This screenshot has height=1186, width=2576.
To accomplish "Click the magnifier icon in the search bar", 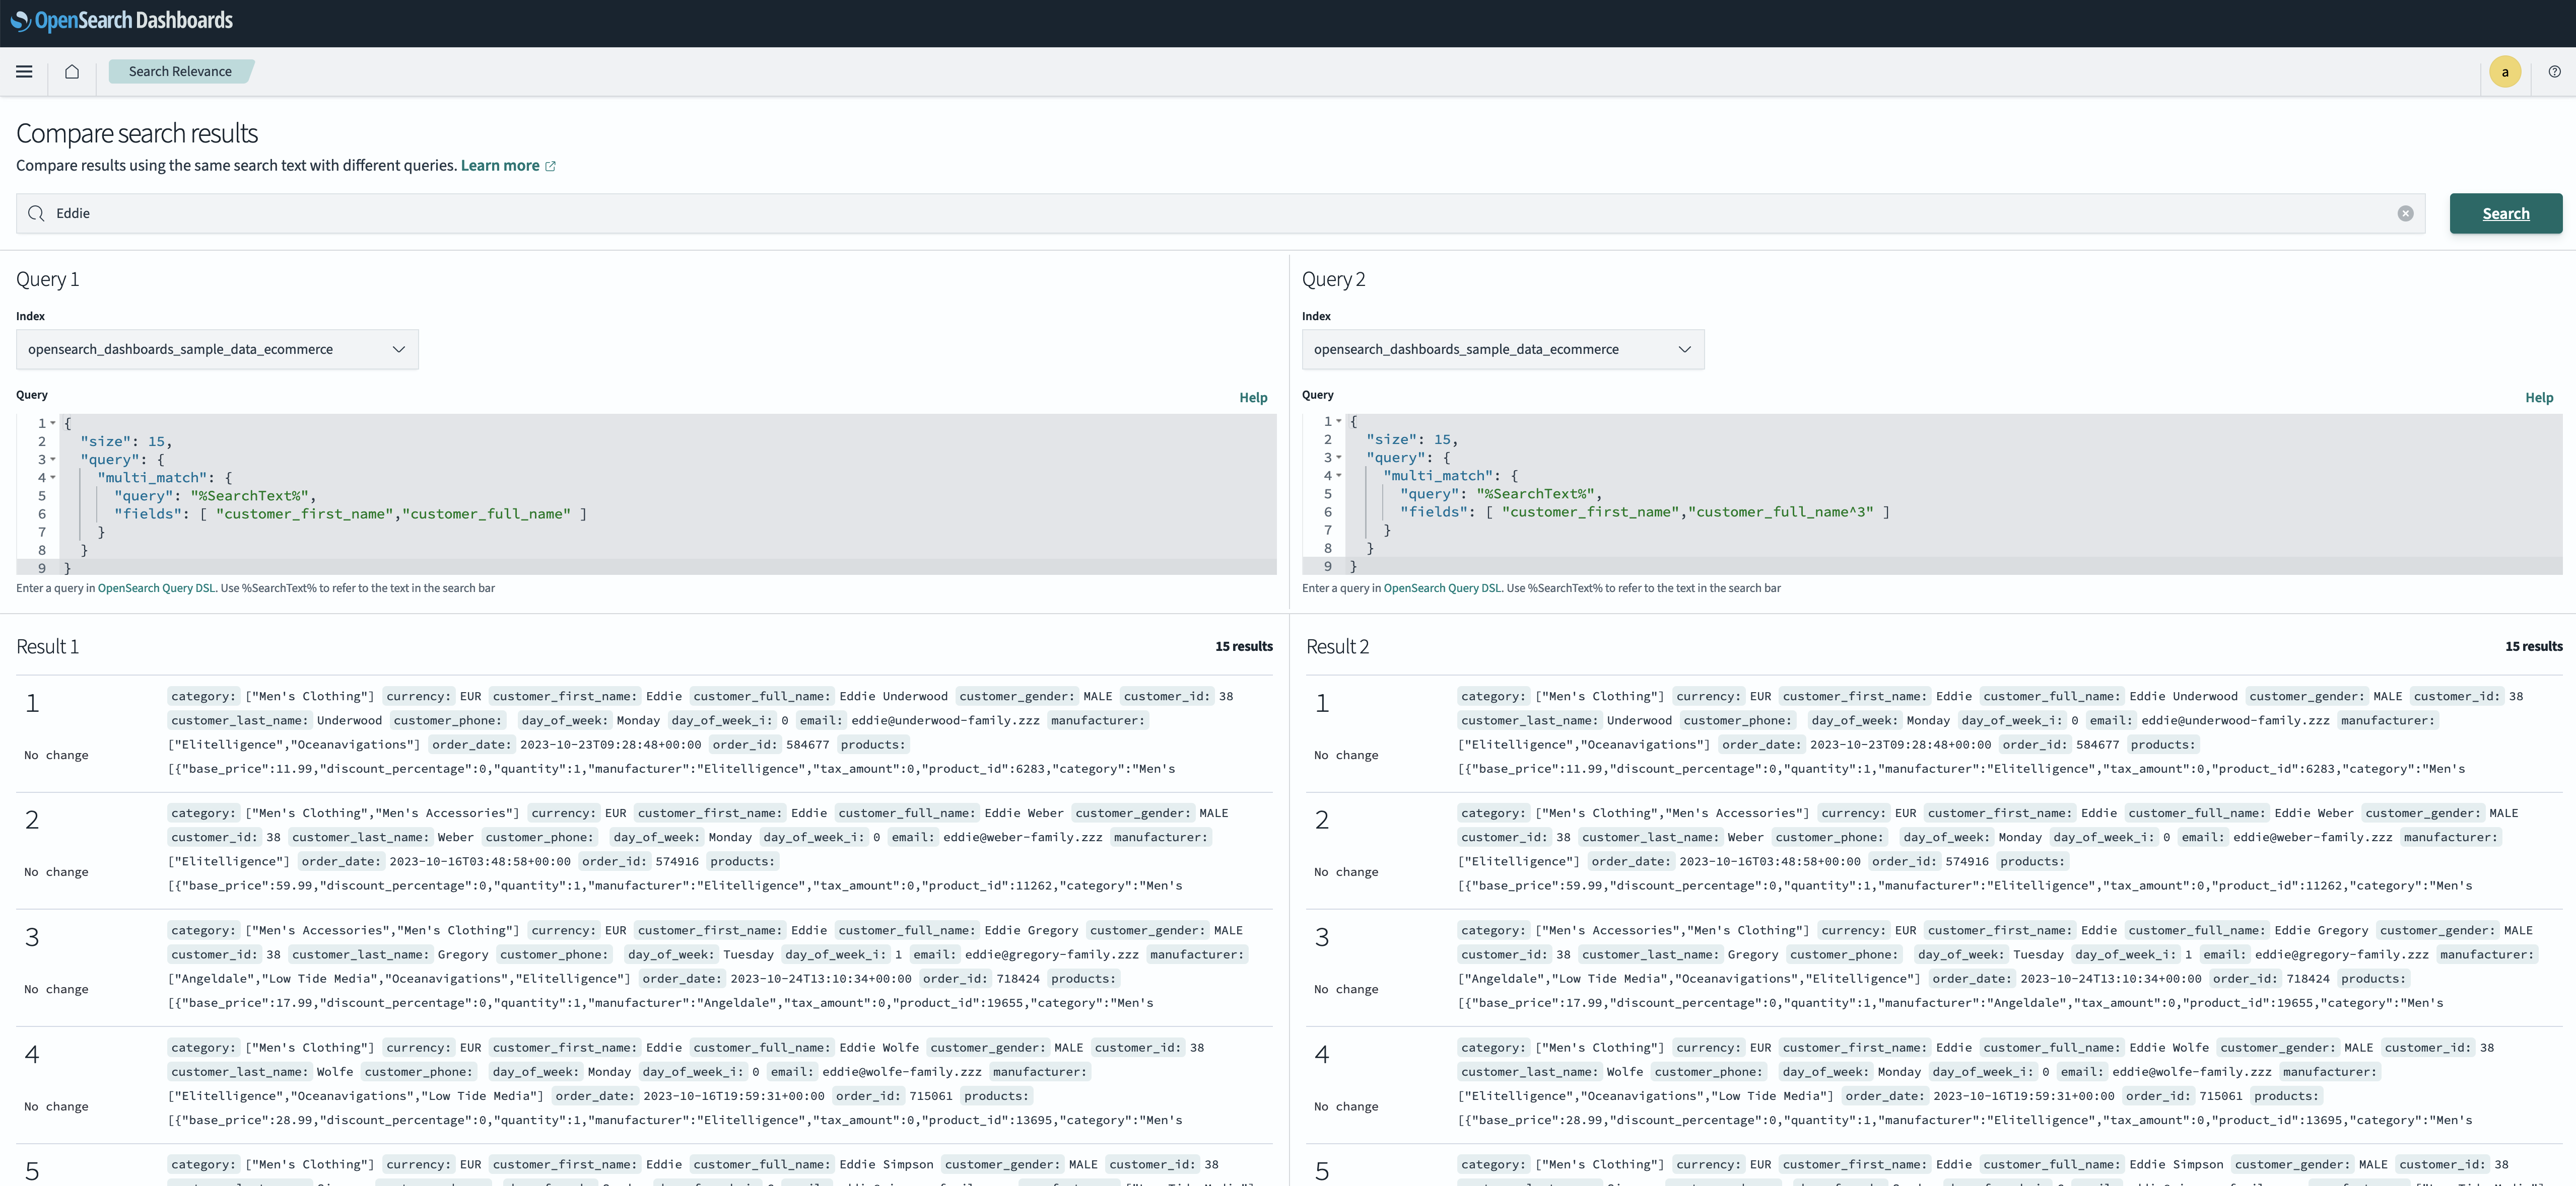I will pyautogui.click(x=36, y=214).
